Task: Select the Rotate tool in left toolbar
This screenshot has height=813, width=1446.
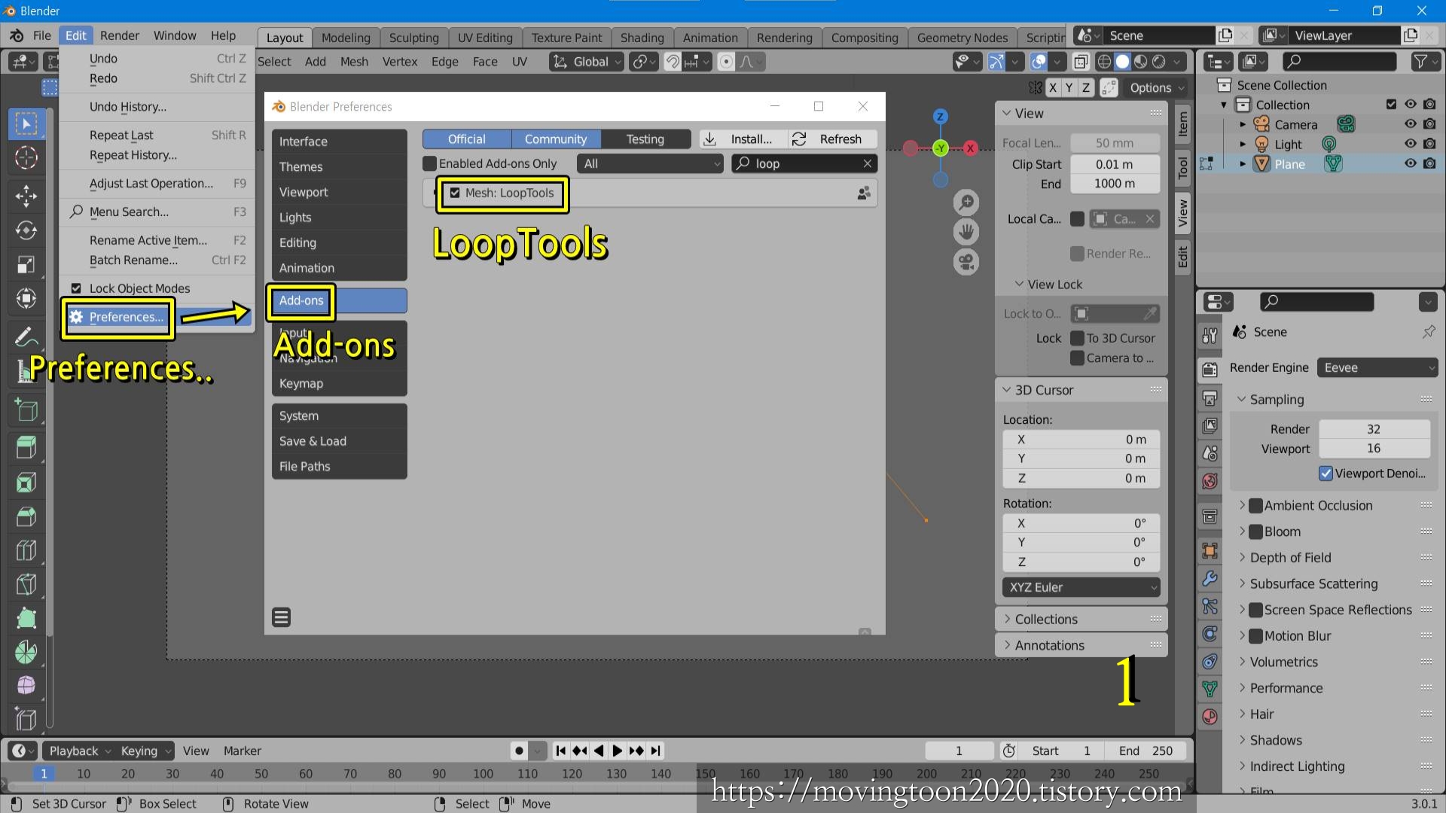Action: (26, 230)
